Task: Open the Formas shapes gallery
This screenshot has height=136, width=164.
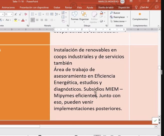Action: click(75, 16)
